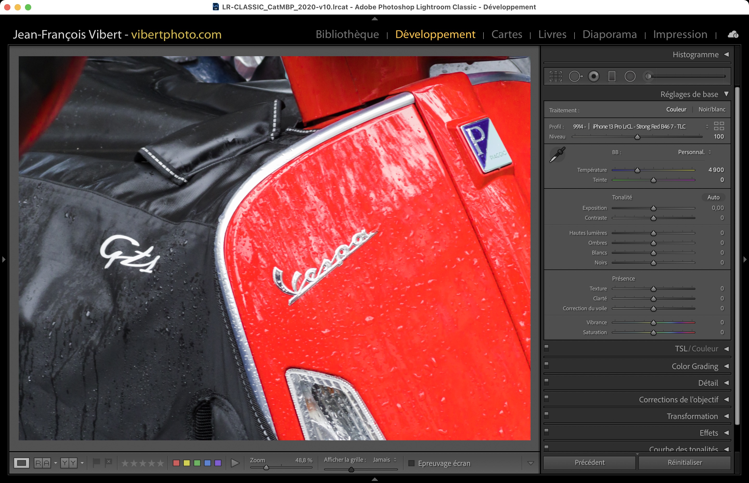Enable the Epreuvage écran checkbox
Screen dimensions: 749x483
(411, 463)
